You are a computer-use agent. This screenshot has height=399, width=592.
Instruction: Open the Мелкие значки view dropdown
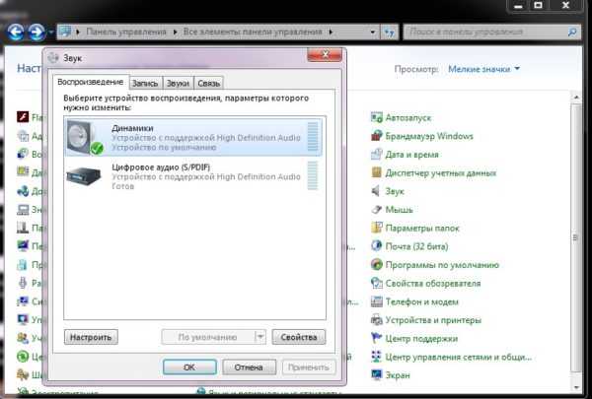click(x=483, y=69)
